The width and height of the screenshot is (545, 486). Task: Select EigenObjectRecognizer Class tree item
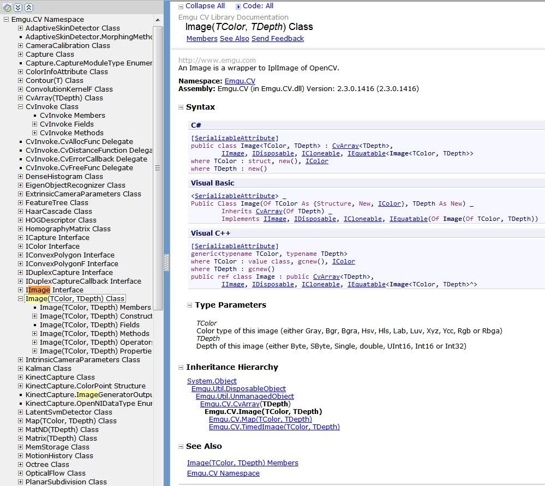coord(75,185)
